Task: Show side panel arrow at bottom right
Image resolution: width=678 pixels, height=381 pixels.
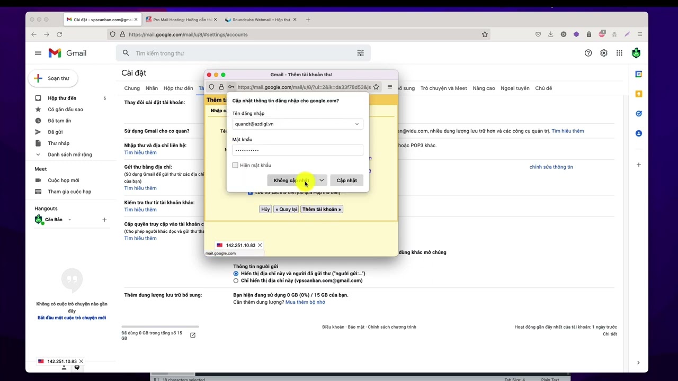Action: [638, 362]
